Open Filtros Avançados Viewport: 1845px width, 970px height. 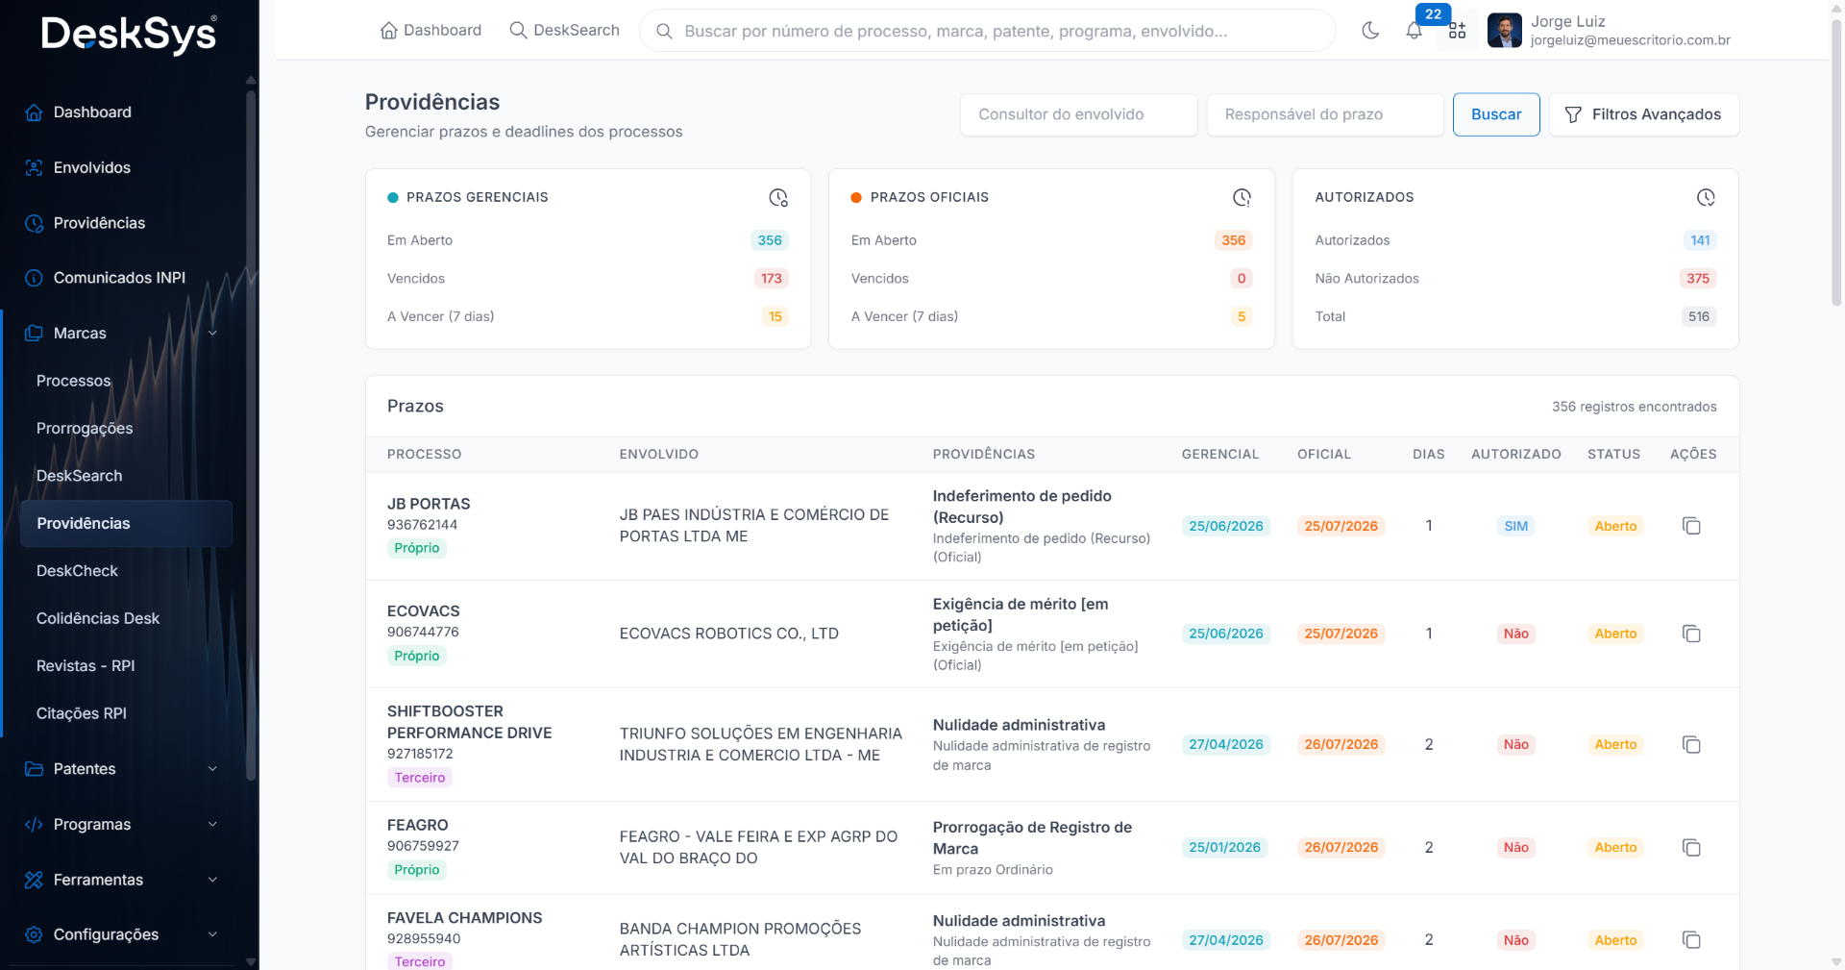pyautogui.click(x=1643, y=114)
